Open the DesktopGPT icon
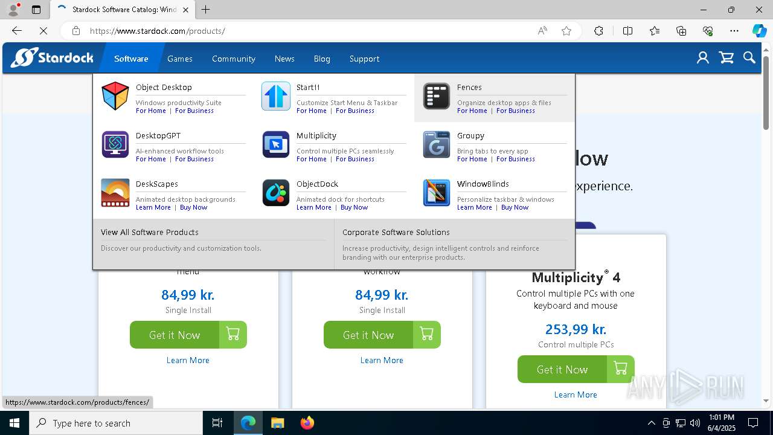This screenshot has height=435, width=773. (x=115, y=144)
